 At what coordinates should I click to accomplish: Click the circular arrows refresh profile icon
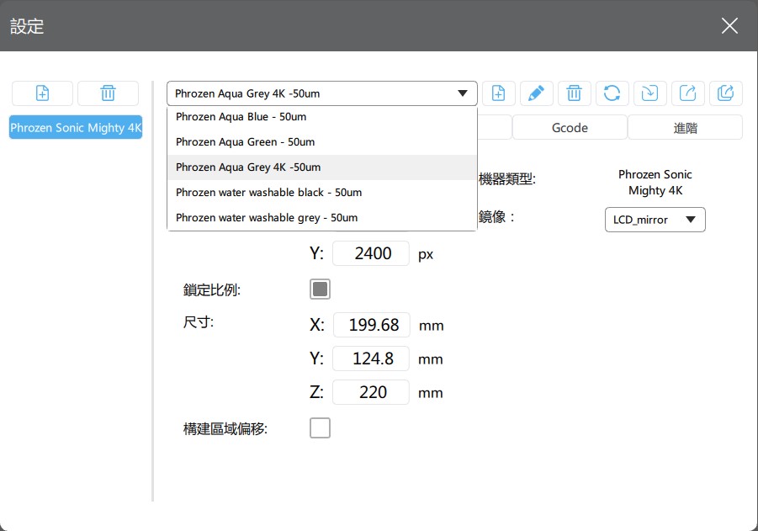(x=612, y=93)
